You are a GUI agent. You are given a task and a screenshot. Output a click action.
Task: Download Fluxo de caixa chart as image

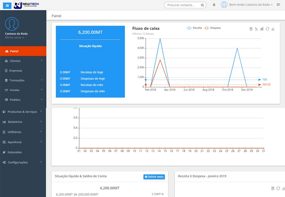tap(273, 29)
